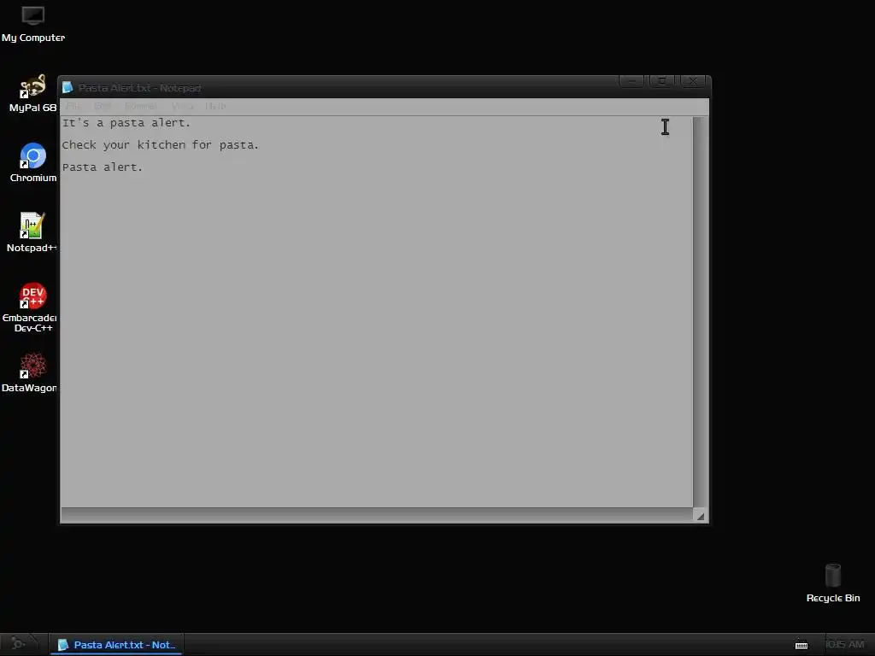The width and height of the screenshot is (875, 656).
Task: Open the View menu in Notepad
Action: 182,106
